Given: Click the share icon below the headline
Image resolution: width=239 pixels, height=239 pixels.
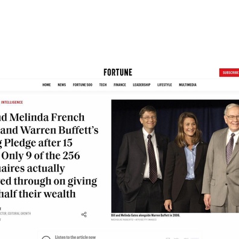Looking at the screenshot, I should click(x=84, y=214).
